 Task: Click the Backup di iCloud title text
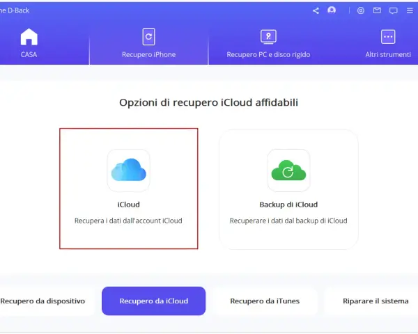[x=288, y=205]
